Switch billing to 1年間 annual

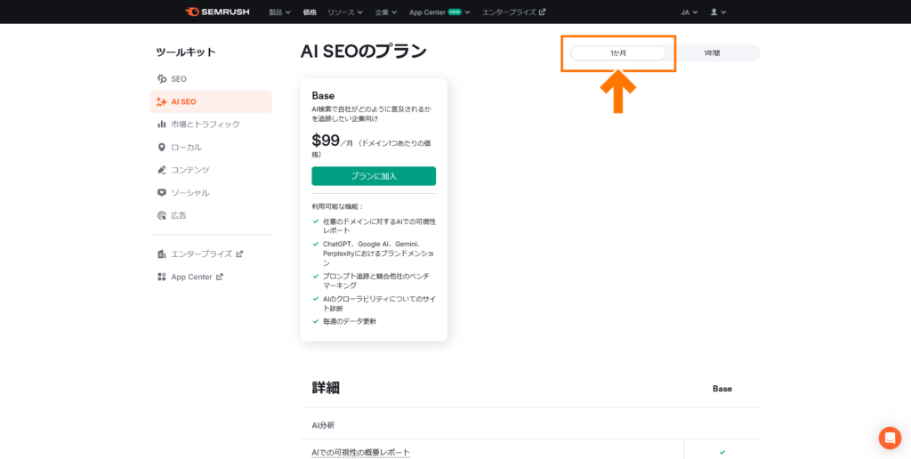tap(712, 53)
